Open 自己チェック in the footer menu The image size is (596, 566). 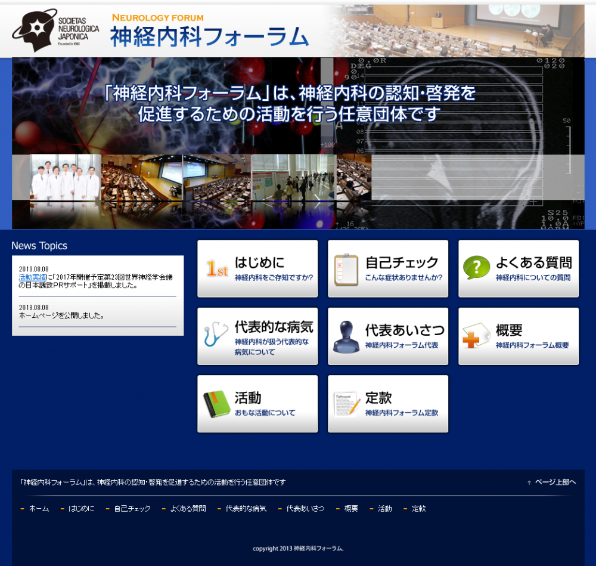(x=132, y=509)
